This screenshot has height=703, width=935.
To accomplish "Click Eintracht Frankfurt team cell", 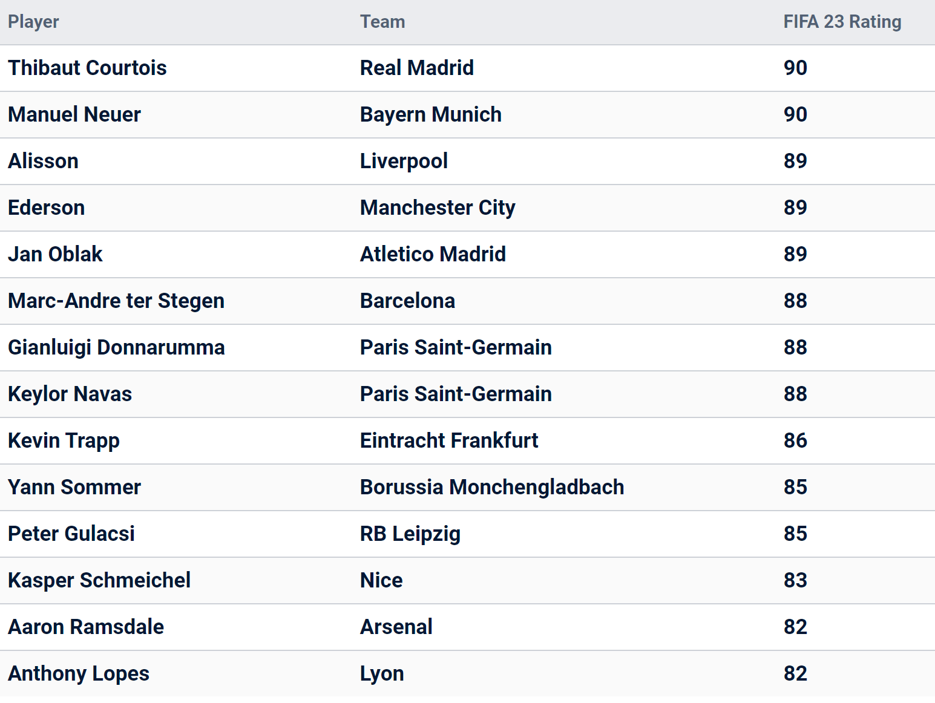I will [449, 440].
